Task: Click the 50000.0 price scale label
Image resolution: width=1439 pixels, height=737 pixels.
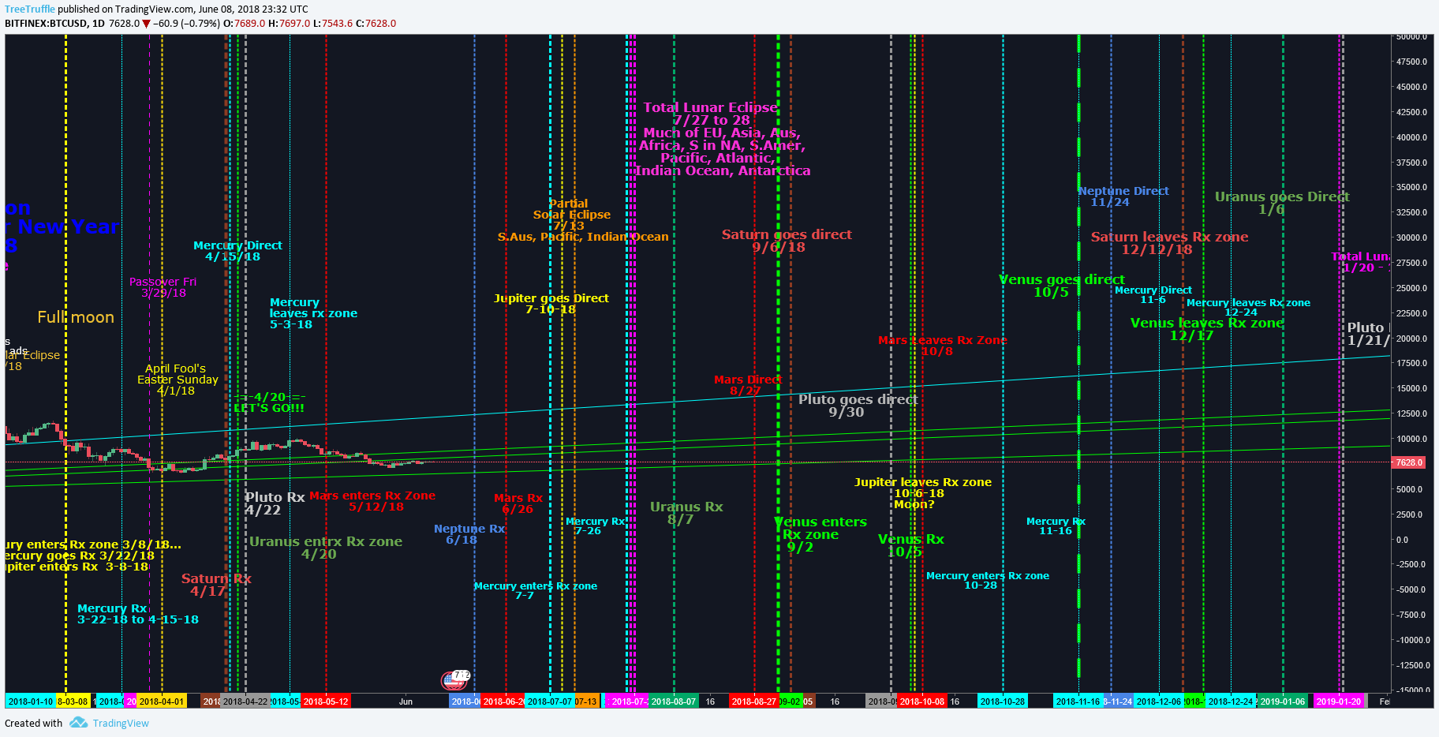Action: [1411, 37]
